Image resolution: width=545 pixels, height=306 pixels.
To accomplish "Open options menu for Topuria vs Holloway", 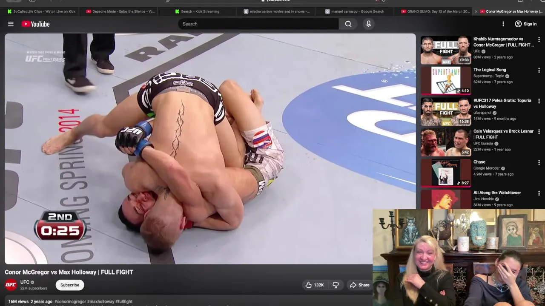I will tap(539, 101).
